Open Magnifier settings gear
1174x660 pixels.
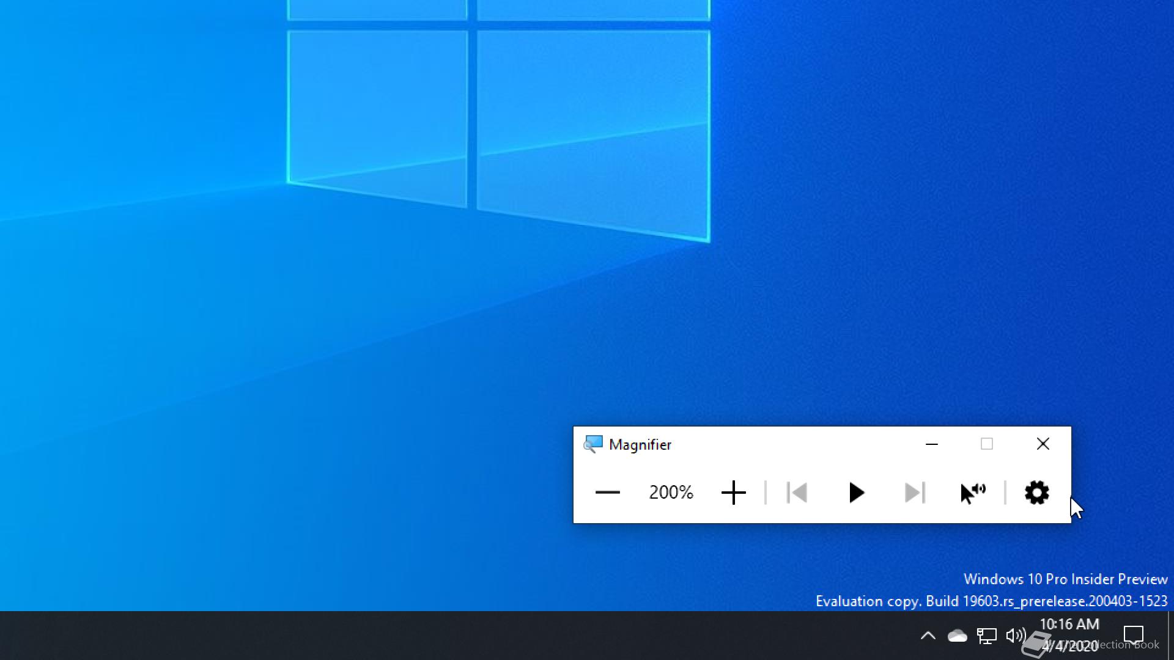(1036, 493)
